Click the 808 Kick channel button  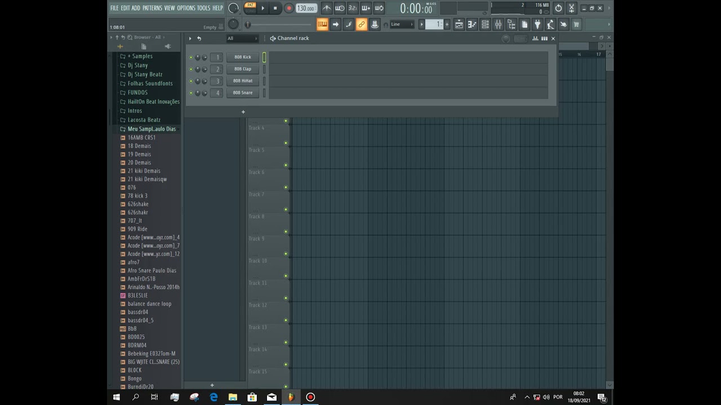tap(243, 57)
